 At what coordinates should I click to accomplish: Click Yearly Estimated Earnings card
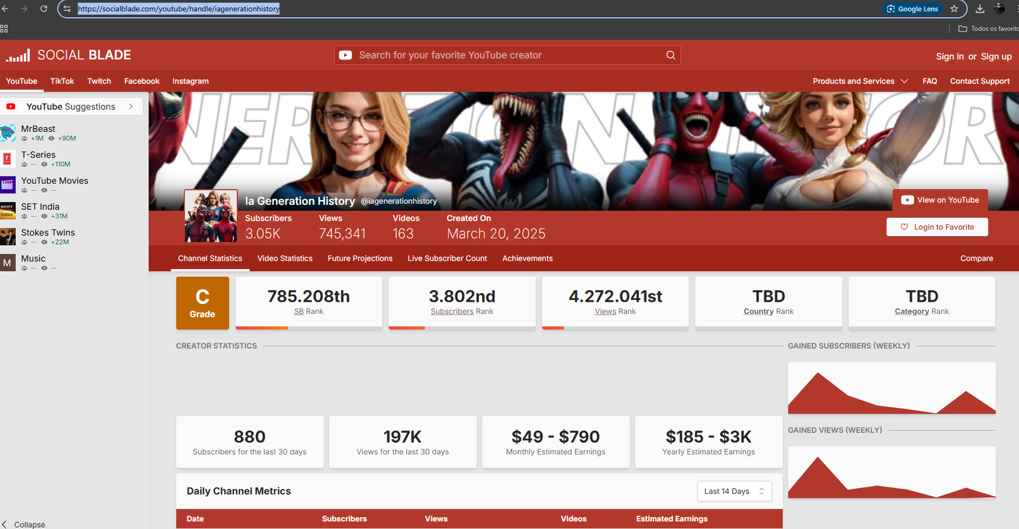[709, 442]
